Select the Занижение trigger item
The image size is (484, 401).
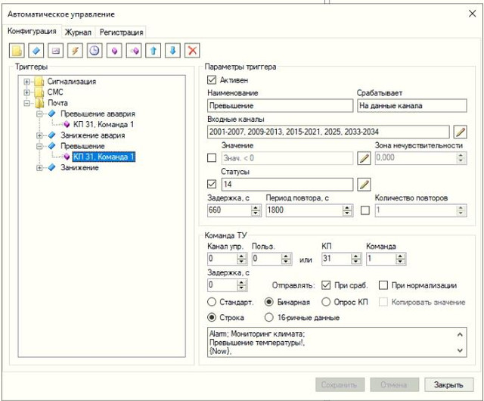79,167
